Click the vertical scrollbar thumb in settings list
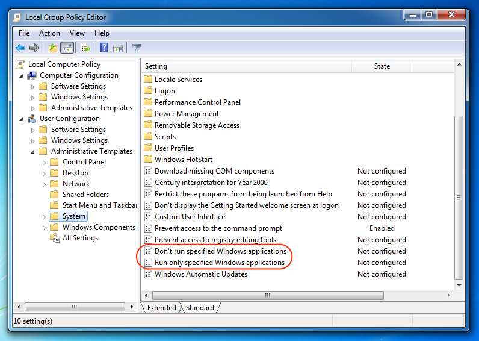 [x=459, y=198]
